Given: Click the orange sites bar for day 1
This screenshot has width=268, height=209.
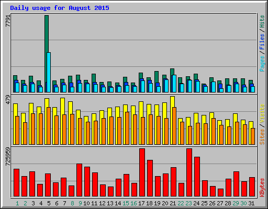Looking at the screenshot, I should coord(17,130).
